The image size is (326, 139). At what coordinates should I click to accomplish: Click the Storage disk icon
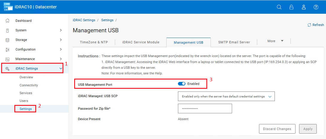click(x=7, y=40)
